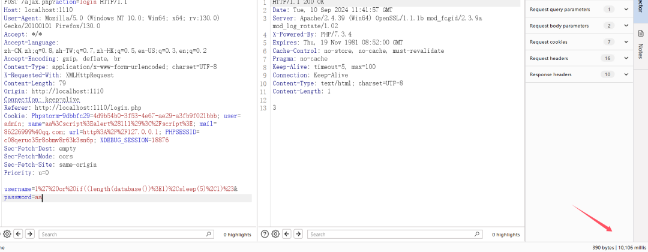Click request Content-Type x-www-form-urlencoded line
648x252 pixels.
[110, 67]
